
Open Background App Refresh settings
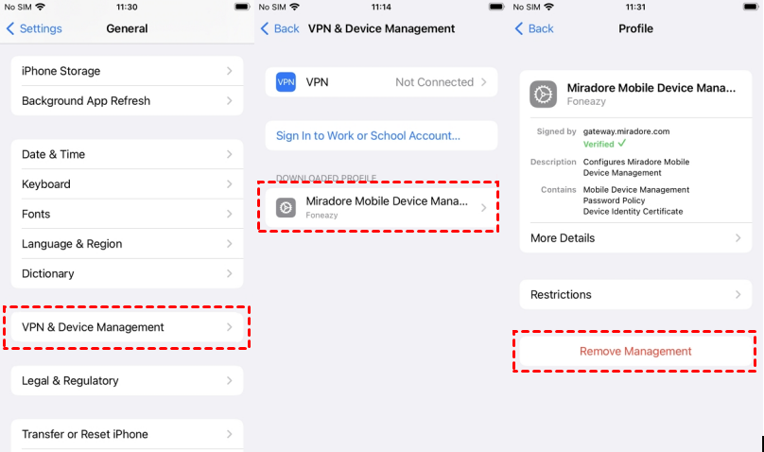coord(127,101)
